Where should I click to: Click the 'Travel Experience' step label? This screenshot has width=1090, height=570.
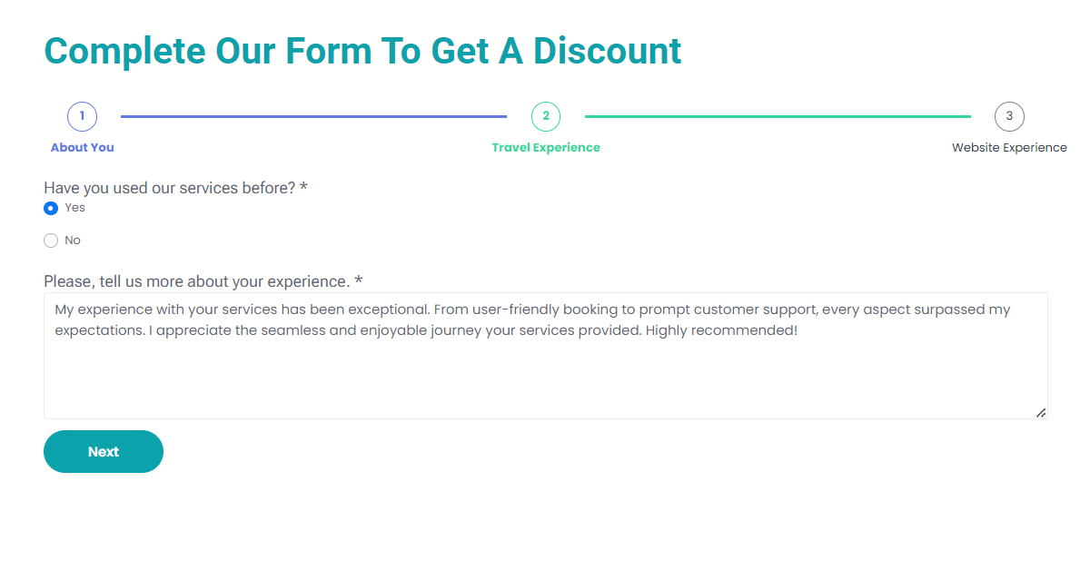pyautogui.click(x=546, y=147)
